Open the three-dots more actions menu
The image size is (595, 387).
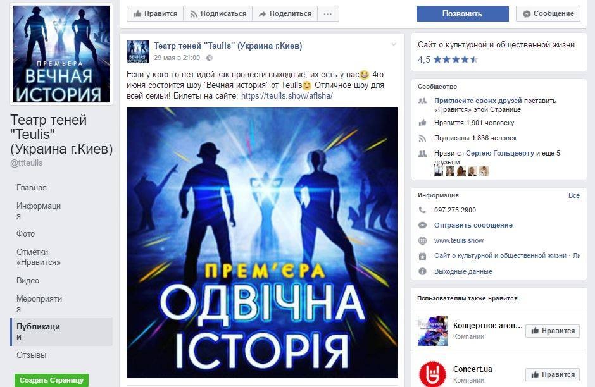(x=328, y=14)
